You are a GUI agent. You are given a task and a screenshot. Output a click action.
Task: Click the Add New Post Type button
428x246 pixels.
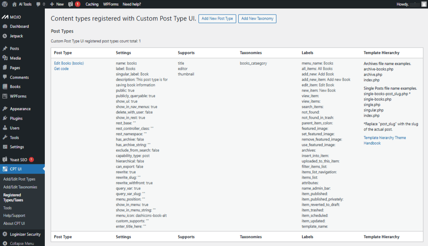click(x=217, y=19)
